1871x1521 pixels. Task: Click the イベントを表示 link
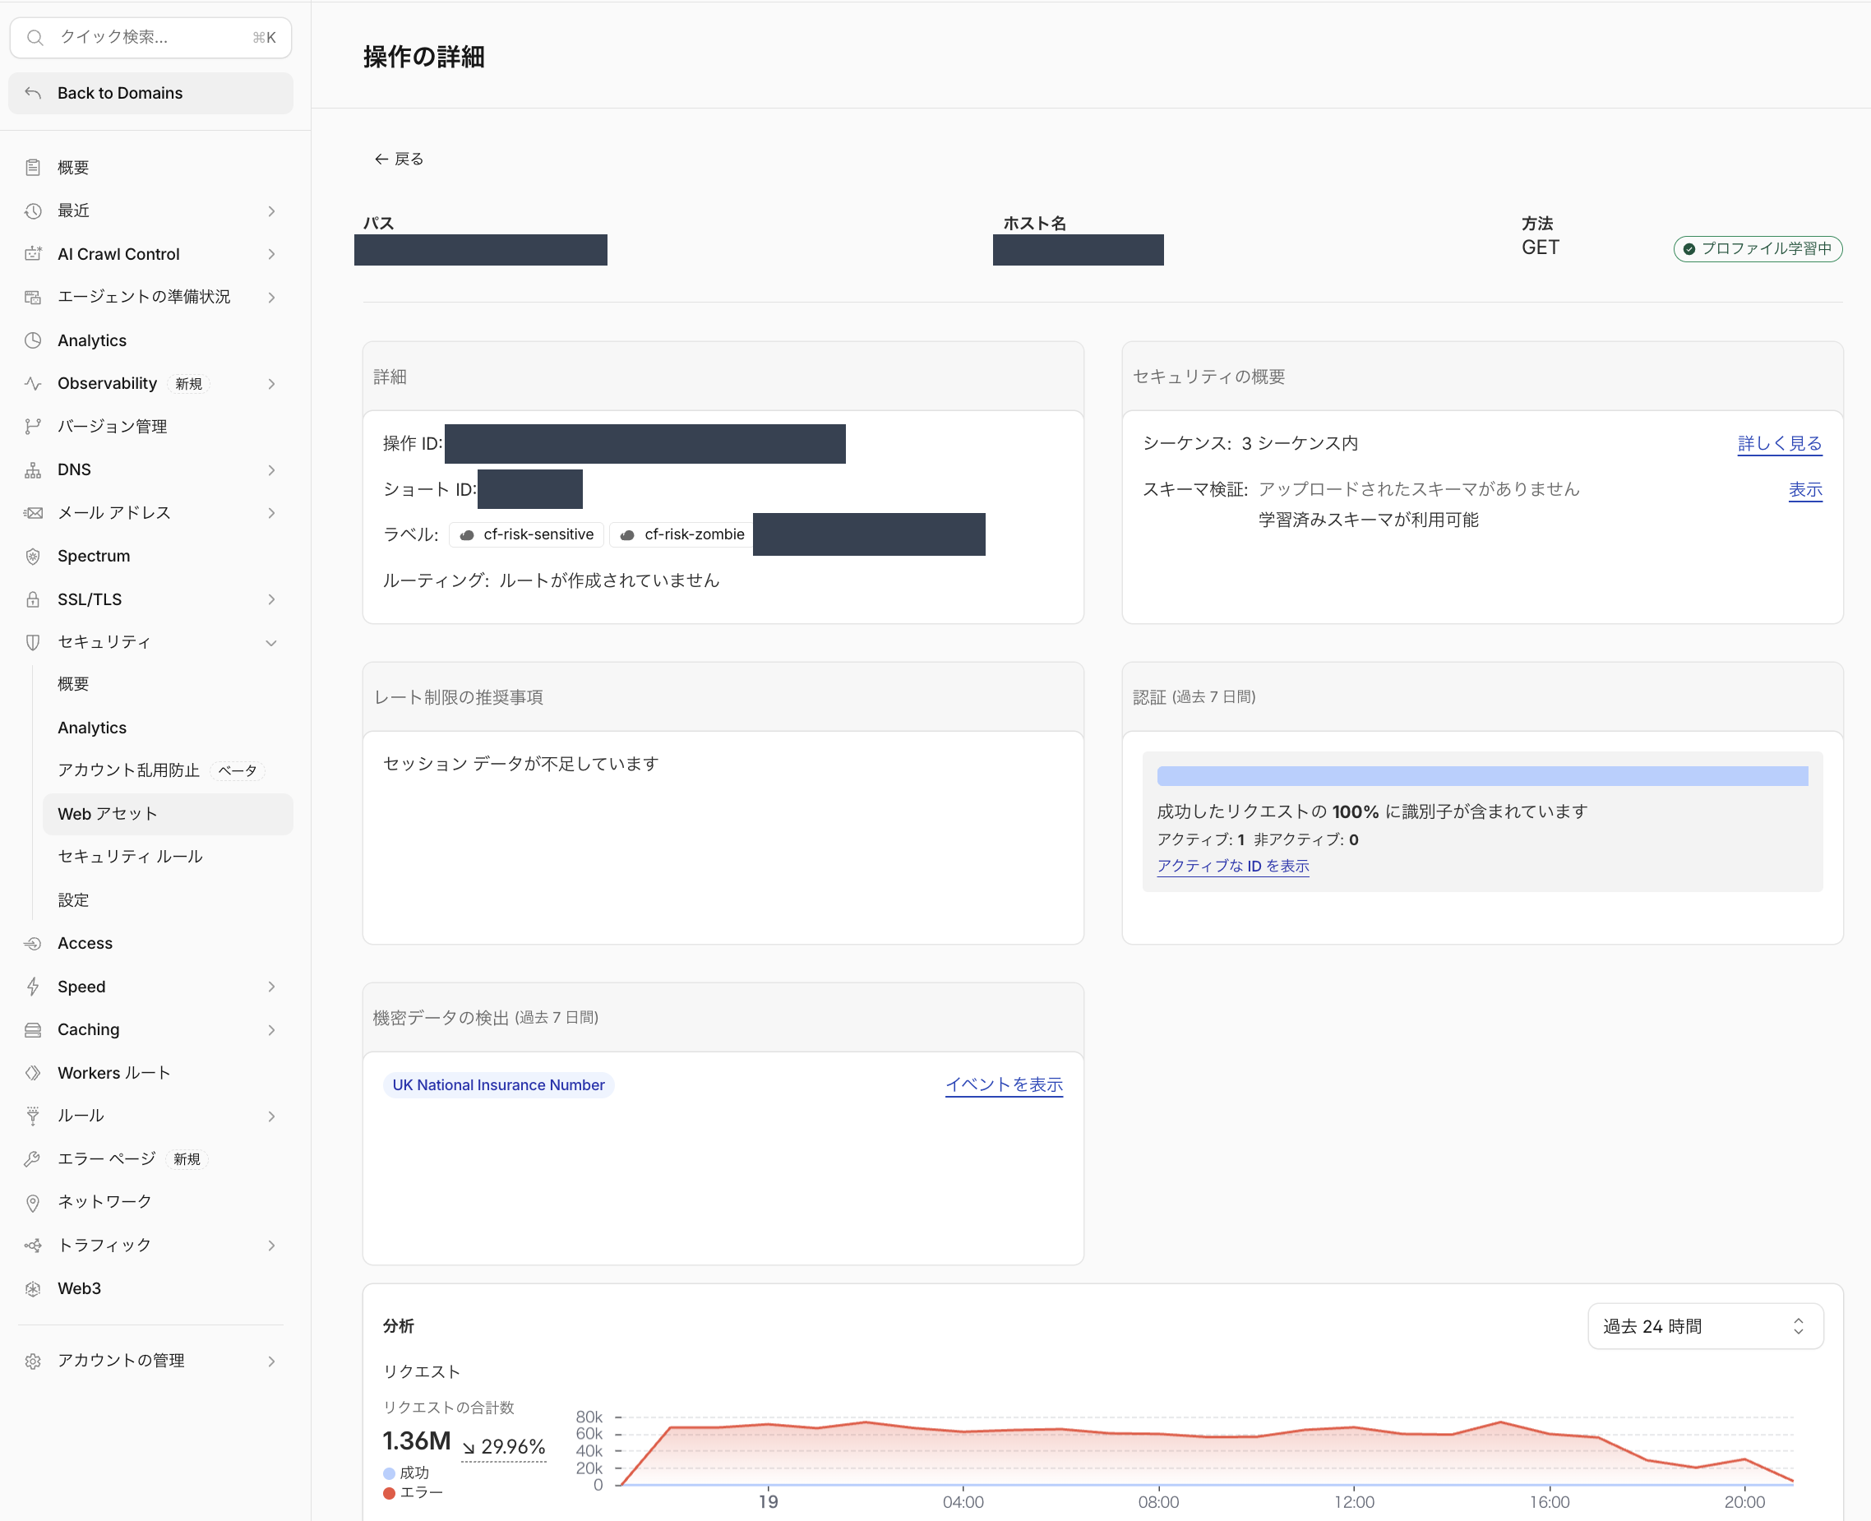coord(1004,1084)
